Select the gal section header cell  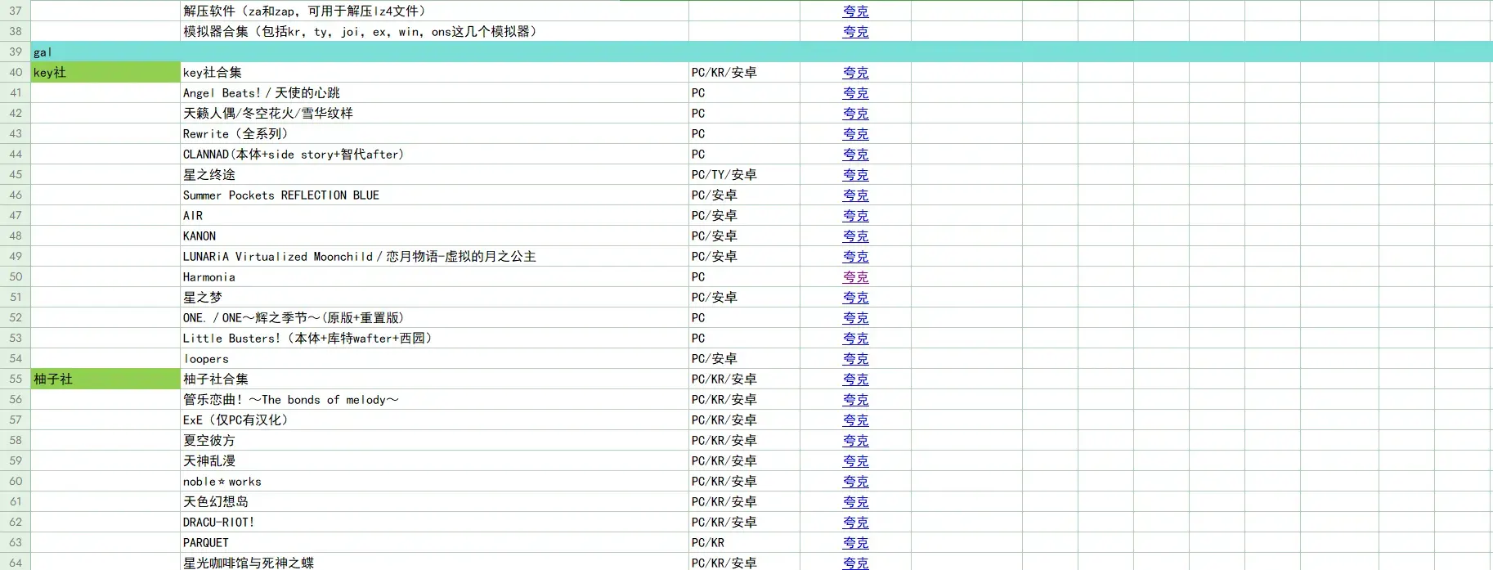point(762,52)
